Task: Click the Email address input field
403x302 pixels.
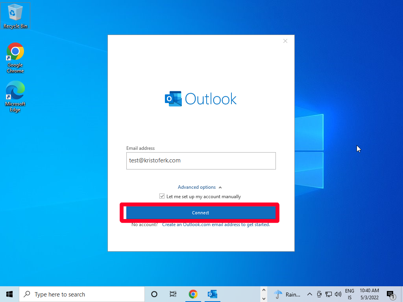Action: (201, 161)
